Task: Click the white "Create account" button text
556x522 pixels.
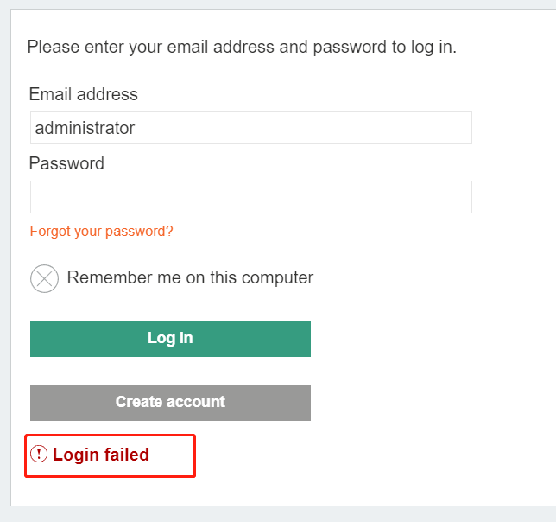Action: [x=170, y=402]
